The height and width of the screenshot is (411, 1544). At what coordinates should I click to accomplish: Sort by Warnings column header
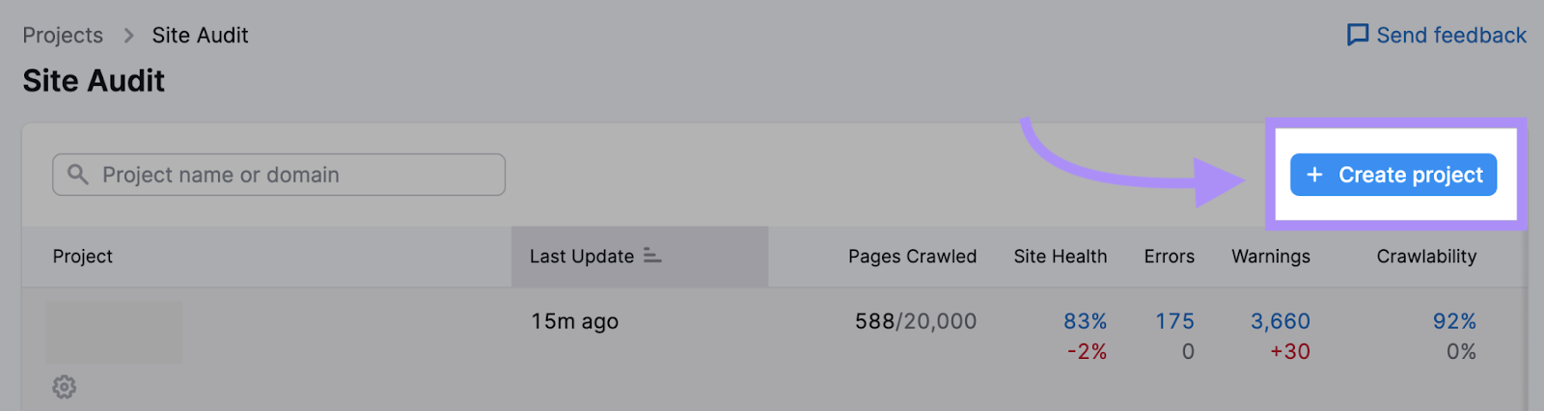coord(1270,257)
